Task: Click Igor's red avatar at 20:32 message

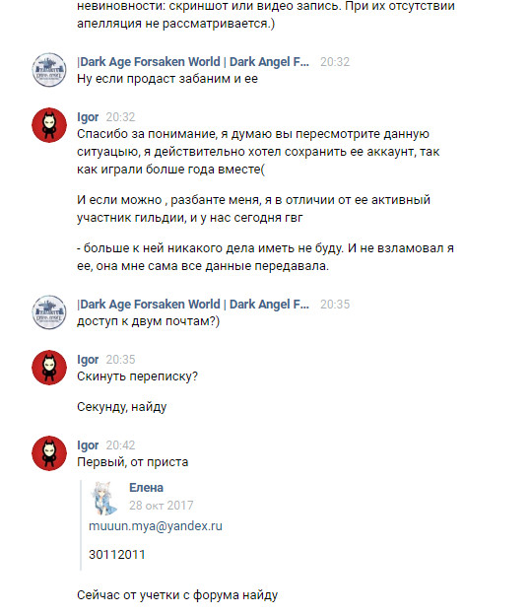Action: tap(49, 125)
